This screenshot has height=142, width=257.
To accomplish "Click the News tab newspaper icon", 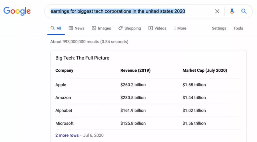I will click(71, 28).
